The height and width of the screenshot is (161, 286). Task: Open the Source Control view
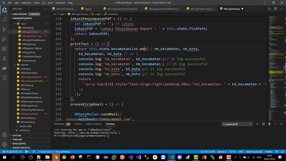(x=4, y=29)
